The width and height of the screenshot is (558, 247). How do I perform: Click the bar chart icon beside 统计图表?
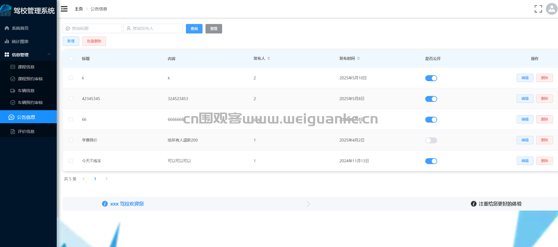(7, 41)
